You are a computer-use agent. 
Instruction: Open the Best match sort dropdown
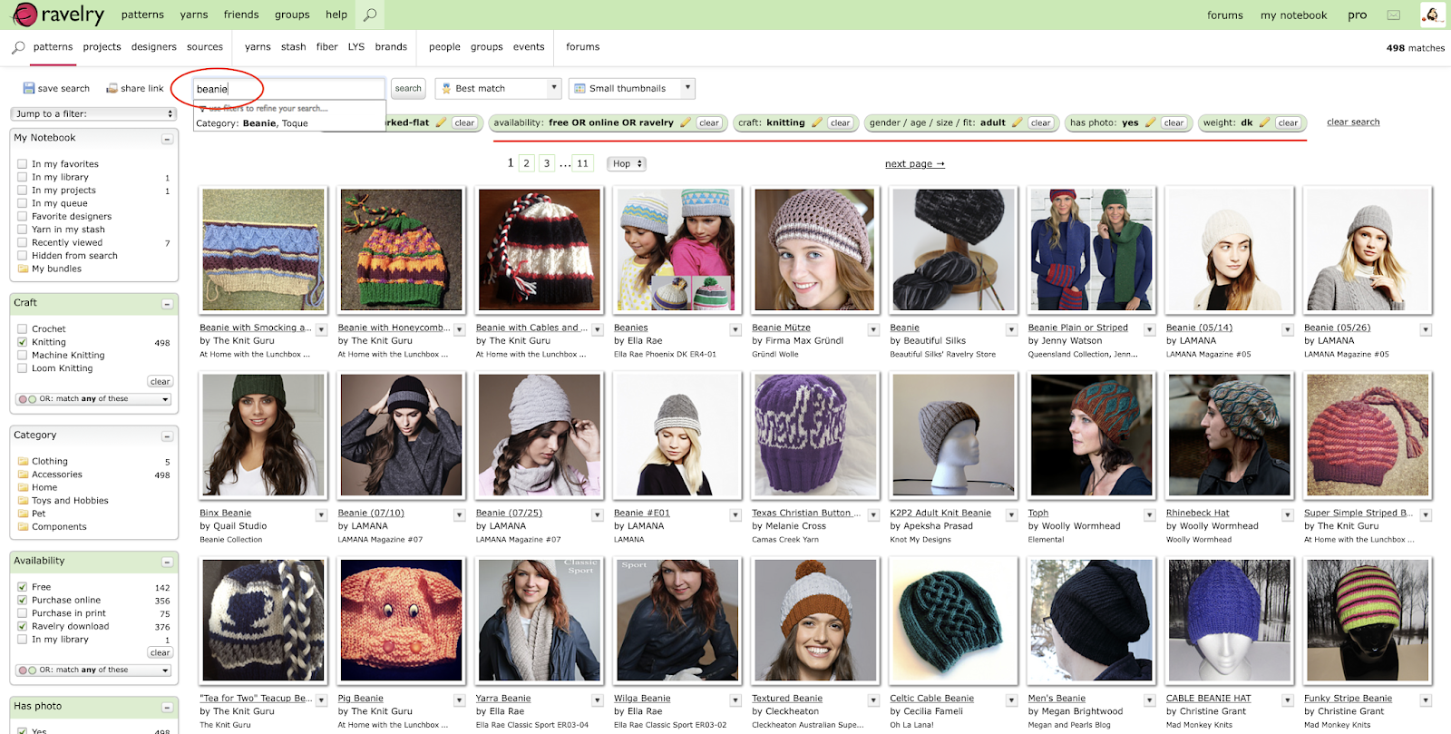(498, 88)
